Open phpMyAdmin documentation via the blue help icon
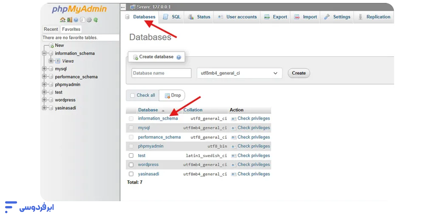The image size is (435, 218). (76, 20)
